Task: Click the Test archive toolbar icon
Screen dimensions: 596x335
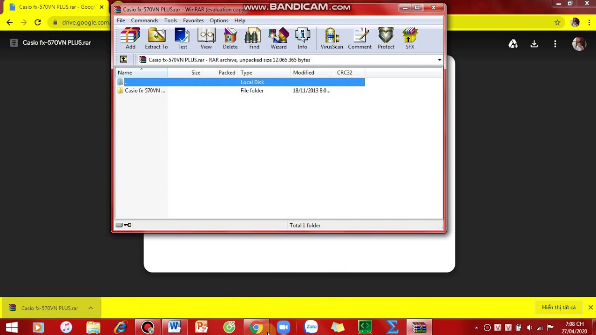Action: click(x=182, y=39)
